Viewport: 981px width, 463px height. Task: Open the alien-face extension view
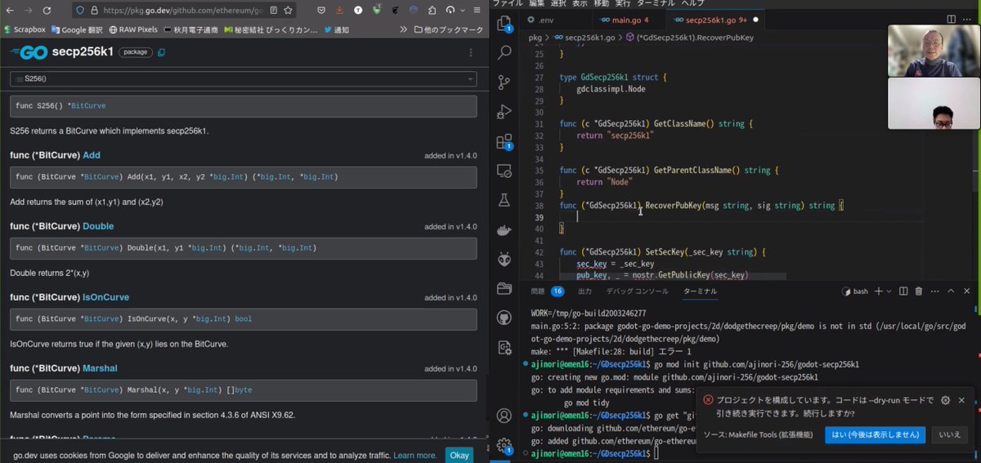(504, 259)
